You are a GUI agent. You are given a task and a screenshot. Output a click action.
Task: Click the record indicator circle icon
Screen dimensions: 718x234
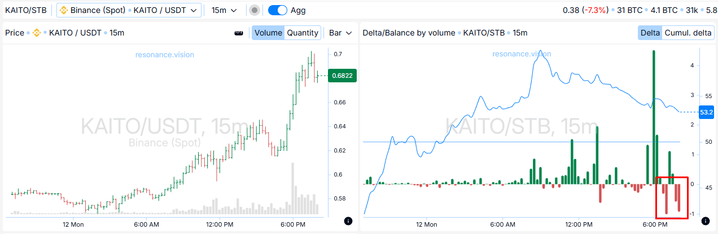pyautogui.click(x=255, y=10)
